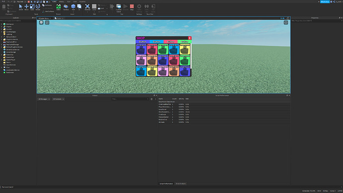Expand the Workspace node in Explorer
The width and height of the screenshot is (343, 193).
1,24
